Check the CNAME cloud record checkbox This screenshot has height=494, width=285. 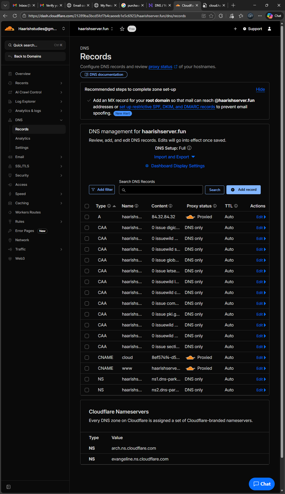point(87,358)
